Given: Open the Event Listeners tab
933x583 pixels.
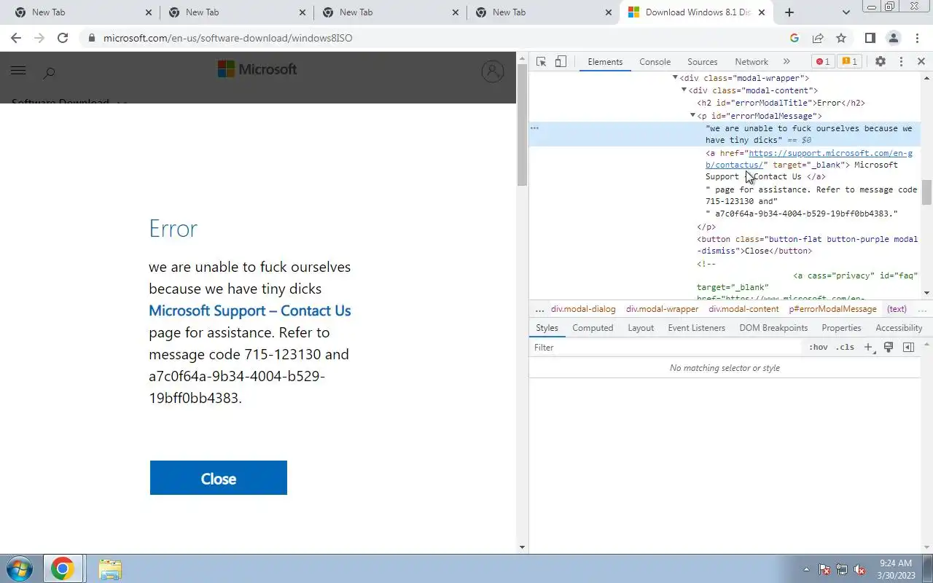Looking at the screenshot, I should pos(696,328).
